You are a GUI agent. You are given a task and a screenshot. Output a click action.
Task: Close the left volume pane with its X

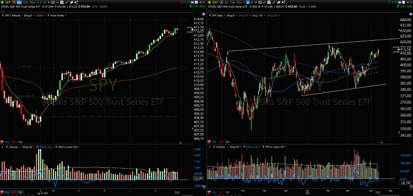(3, 147)
